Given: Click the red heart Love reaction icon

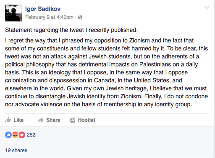Looking at the screenshot, I should pos(22,135).
